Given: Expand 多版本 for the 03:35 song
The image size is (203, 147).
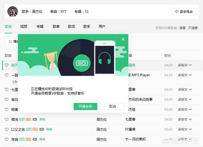Looking at the screenshot, I should point(185,100).
